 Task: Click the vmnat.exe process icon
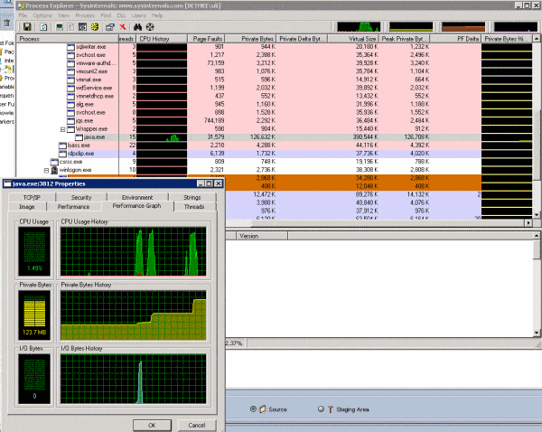click(x=70, y=80)
